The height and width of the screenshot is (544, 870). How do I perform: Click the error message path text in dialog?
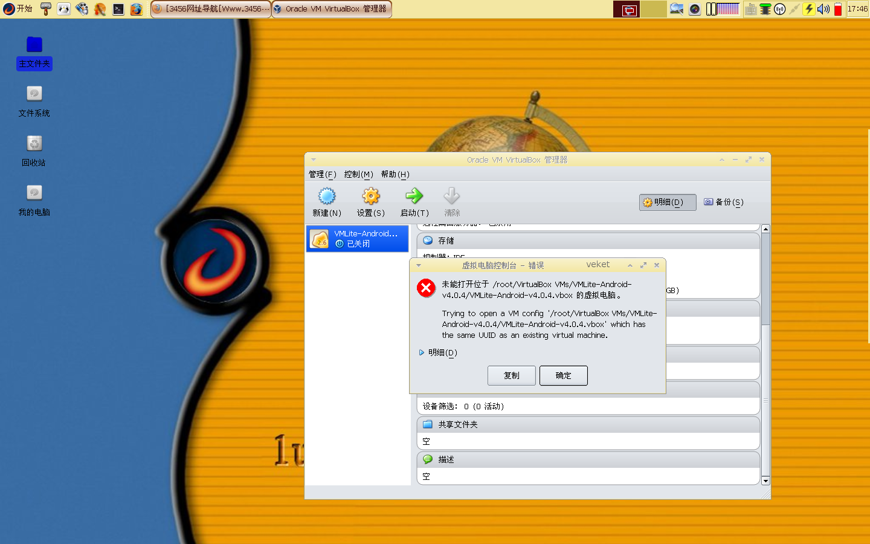click(537, 290)
